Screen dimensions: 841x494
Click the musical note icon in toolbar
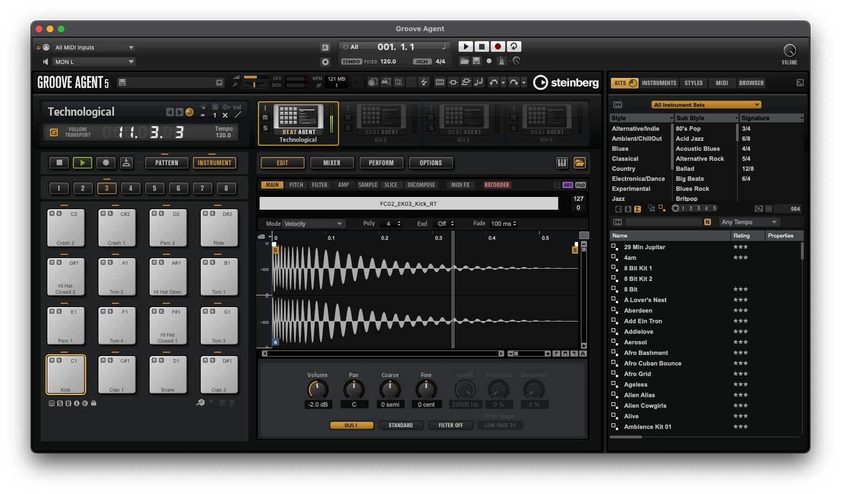click(479, 82)
